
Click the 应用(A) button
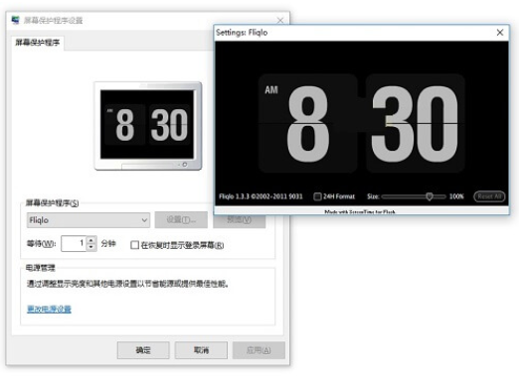259,350
